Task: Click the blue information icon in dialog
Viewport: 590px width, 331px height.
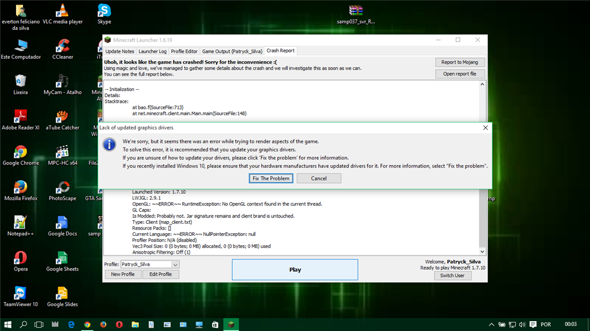Action: (x=109, y=144)
